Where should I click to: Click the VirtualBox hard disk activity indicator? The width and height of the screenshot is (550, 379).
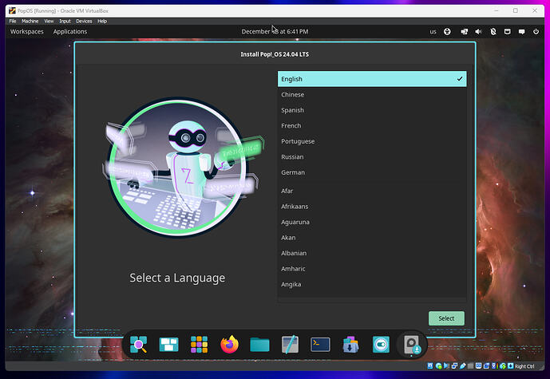click(430, 365)
